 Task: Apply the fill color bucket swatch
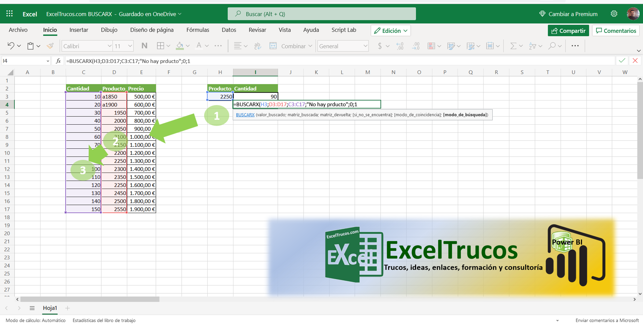(x=180, y=46)
